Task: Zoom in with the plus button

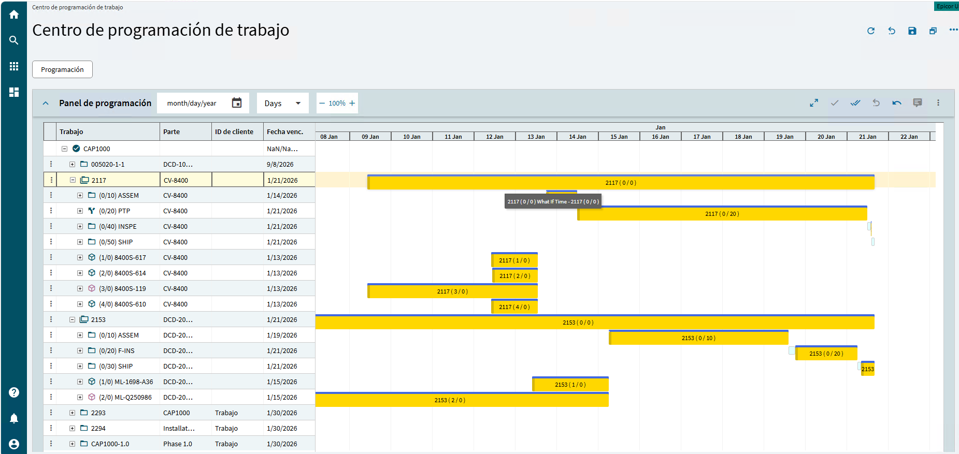Action: coord(352,103)
